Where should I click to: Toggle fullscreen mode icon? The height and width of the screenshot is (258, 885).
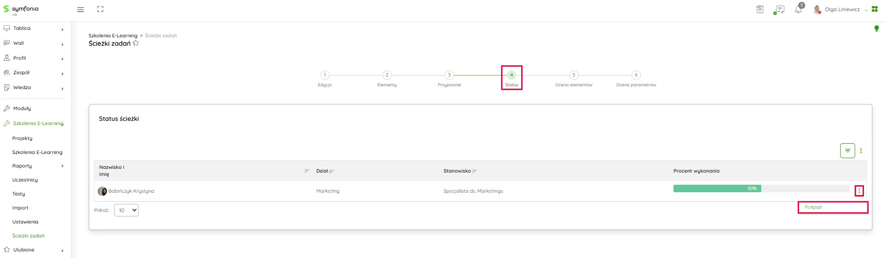tap(100, 9)
